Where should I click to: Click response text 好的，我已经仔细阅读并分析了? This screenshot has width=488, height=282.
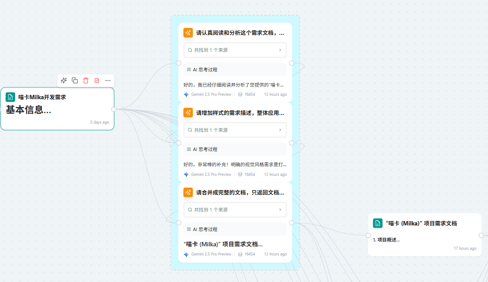(x=234, y=85)
